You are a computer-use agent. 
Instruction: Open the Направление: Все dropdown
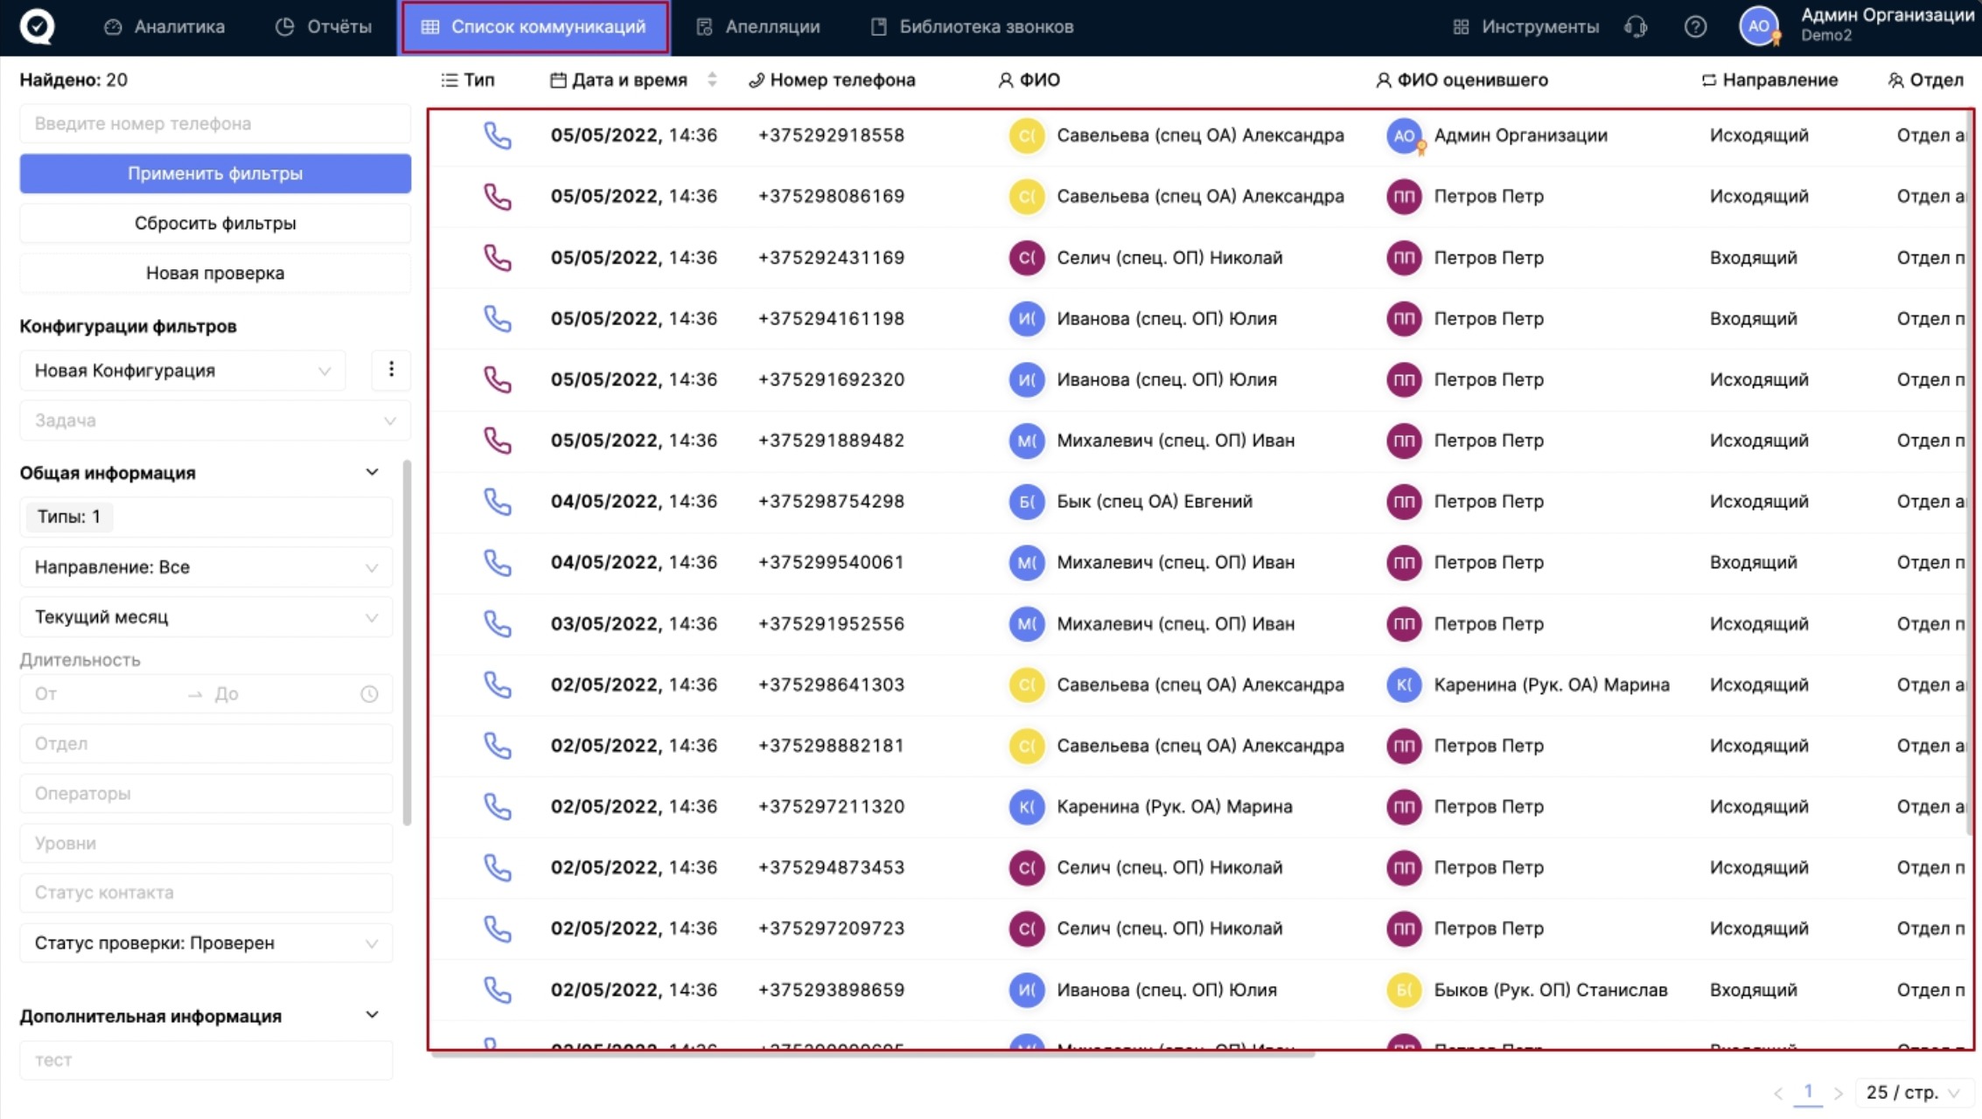[x=206, y=567]
